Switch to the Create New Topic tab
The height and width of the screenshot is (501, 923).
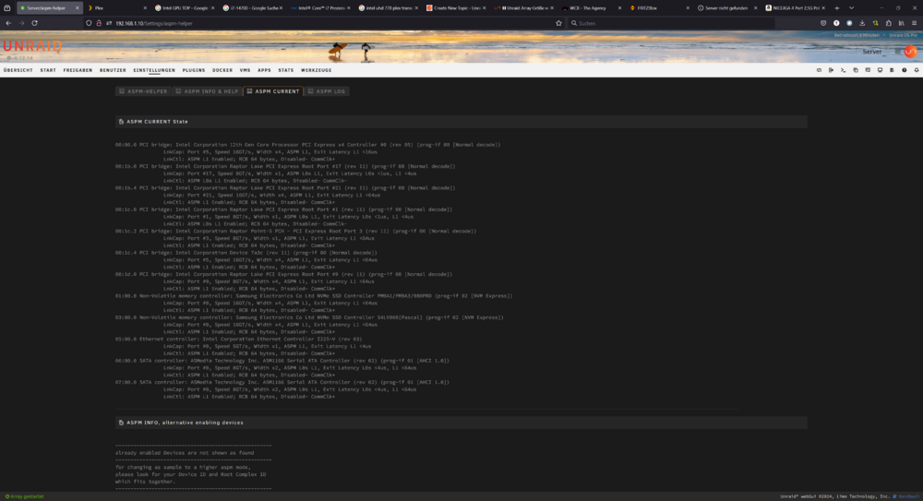coord(455,7)
